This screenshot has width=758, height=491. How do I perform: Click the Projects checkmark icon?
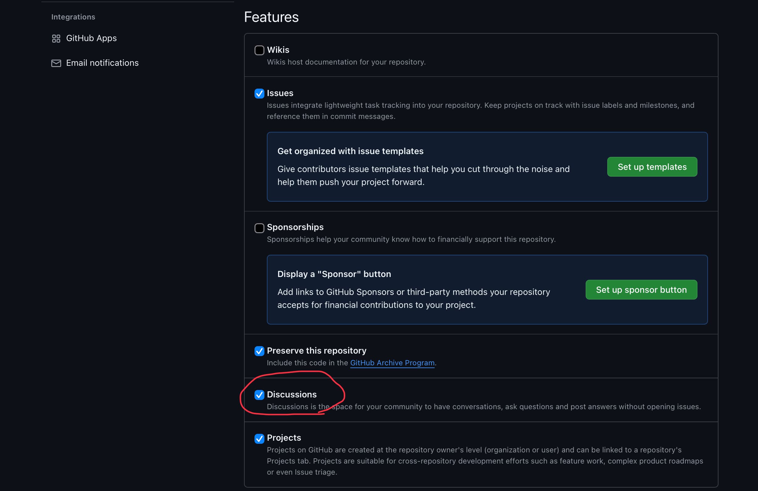point(259,439)
